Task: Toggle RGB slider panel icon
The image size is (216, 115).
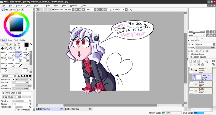Action: [x=7, y=9]
